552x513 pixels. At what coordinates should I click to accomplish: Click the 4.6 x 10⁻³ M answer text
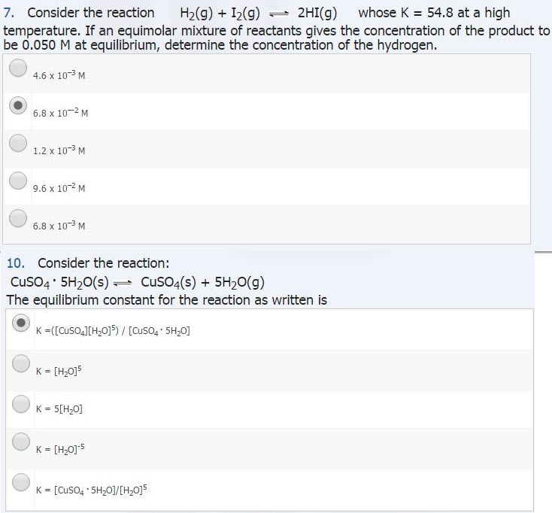(59, 75)
